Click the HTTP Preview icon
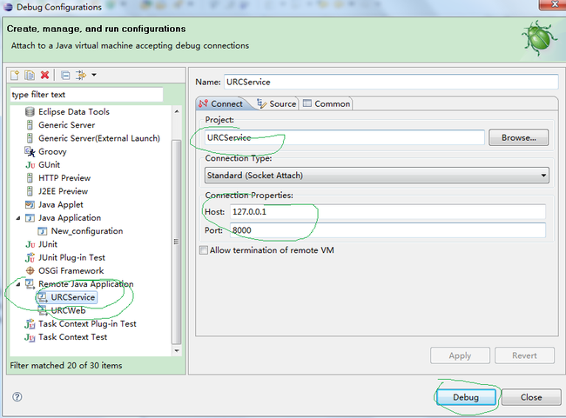The height and width of the screenshot is (418, 566). [30, 178]
